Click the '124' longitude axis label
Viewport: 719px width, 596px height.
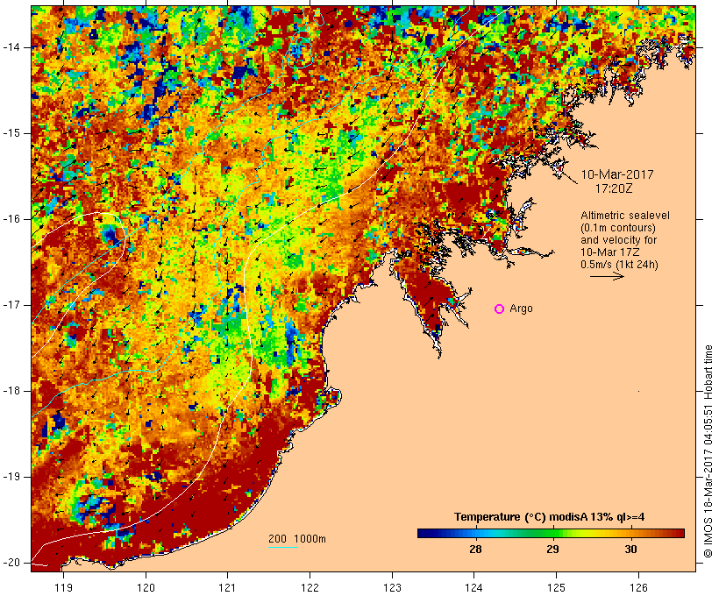[474, 588]
